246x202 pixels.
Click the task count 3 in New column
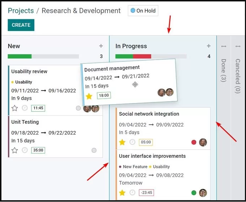(x=101, y=56)
